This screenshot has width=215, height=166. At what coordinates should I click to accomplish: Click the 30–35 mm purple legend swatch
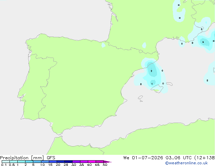76,162
